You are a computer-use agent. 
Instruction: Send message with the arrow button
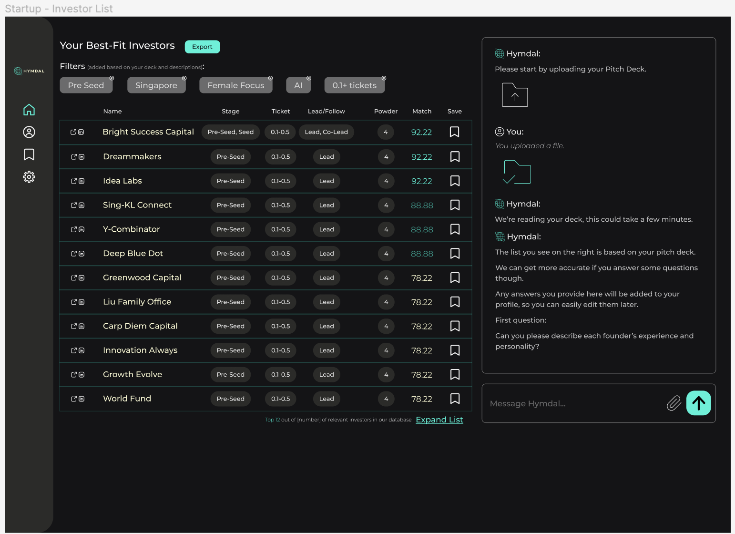[x=698, y=403]
